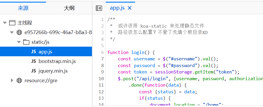Image resolution: width=263 pixels, height=107 pixels.
Task: Click the globe icon beside resource://gre
Action: [19, 80]
